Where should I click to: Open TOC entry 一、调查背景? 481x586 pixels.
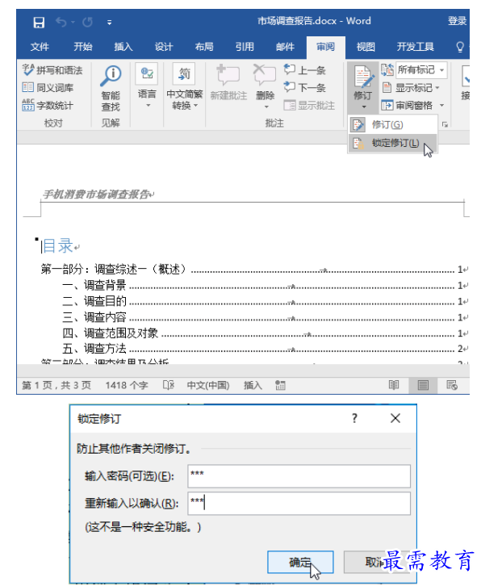point(263,285)
